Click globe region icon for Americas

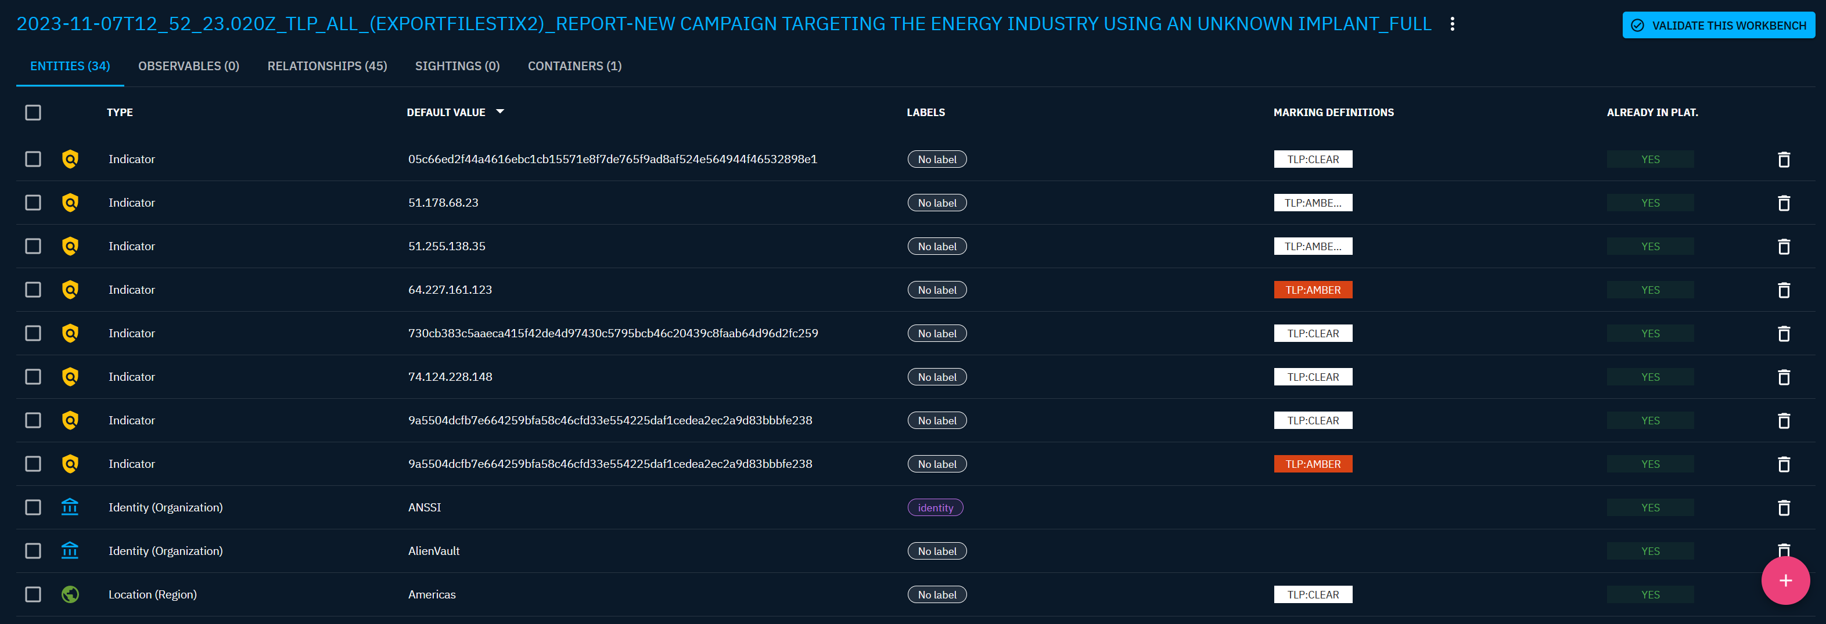point(70,594)
